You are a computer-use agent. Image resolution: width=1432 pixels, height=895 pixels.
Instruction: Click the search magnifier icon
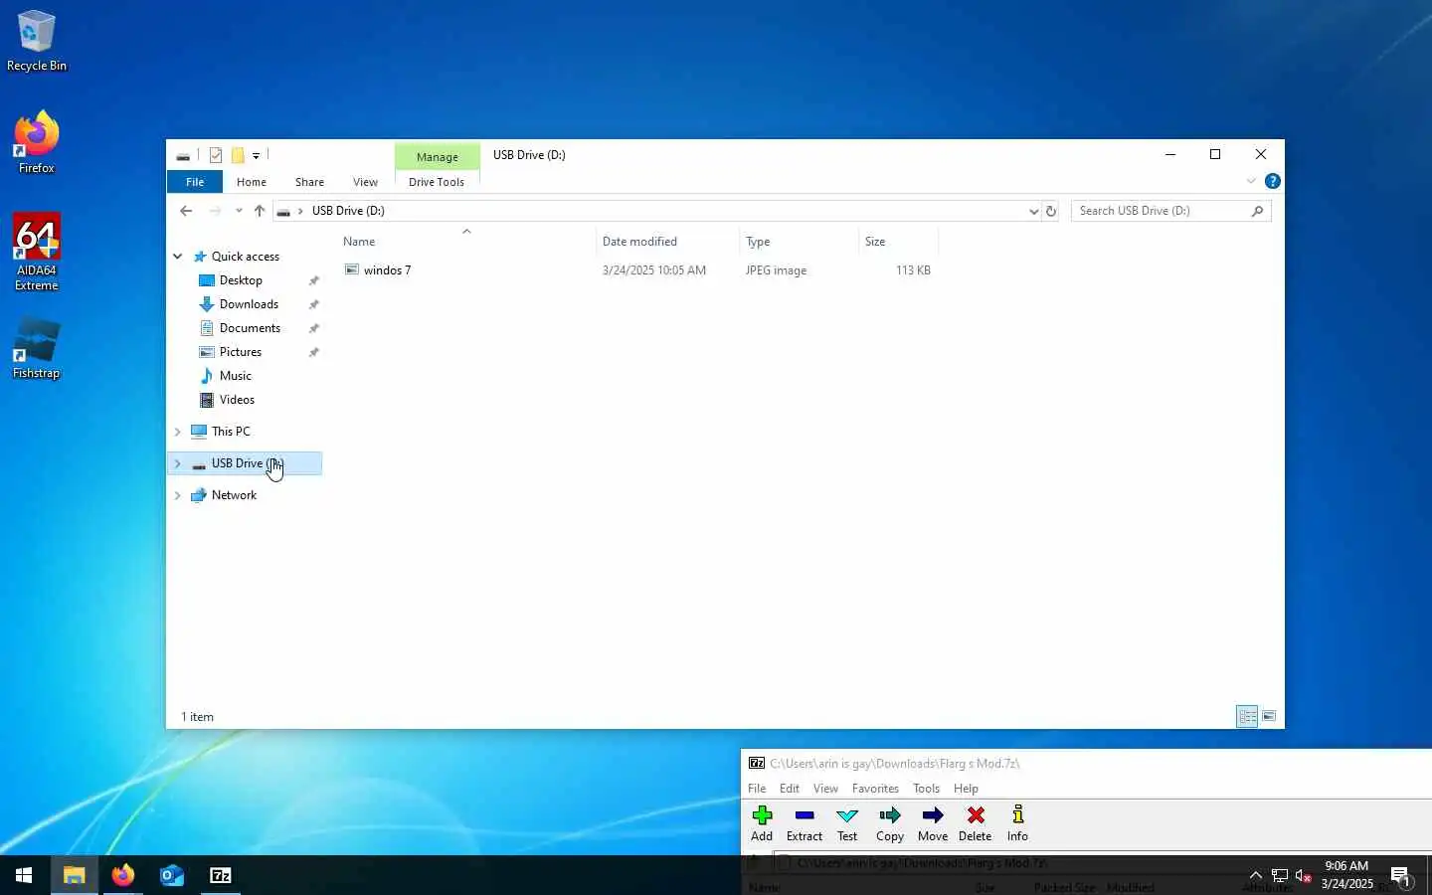[1257, 211]
